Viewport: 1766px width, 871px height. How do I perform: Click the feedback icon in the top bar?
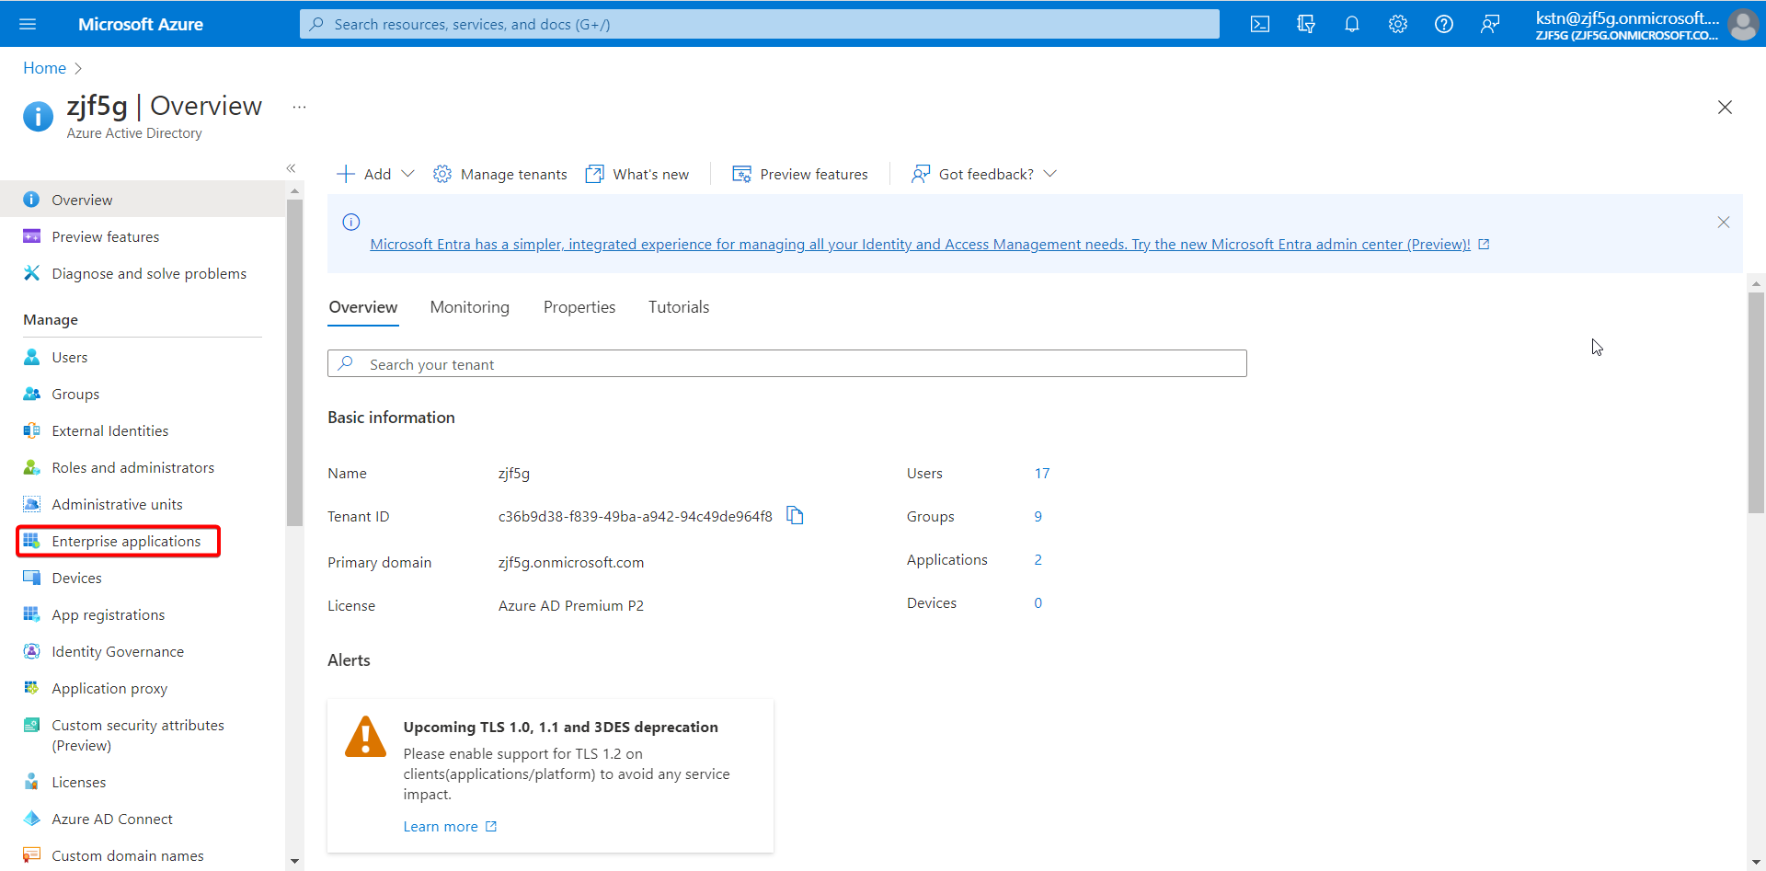point(1490,24)
